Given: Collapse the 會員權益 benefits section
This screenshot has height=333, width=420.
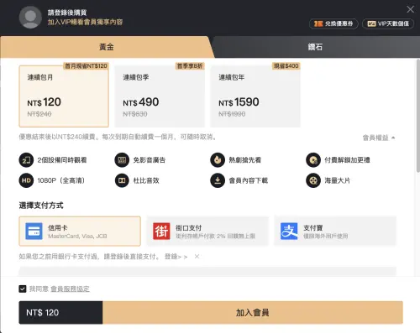Looking at the screenshot, I should pos(379,138).
